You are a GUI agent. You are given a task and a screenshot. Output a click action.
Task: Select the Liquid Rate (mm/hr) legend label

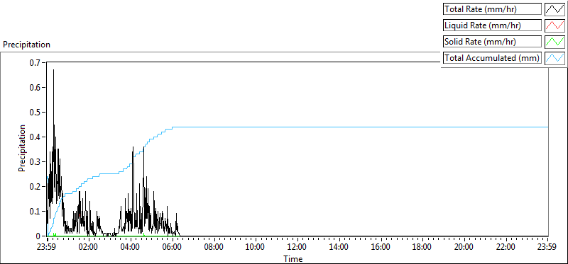coord(492,25)
